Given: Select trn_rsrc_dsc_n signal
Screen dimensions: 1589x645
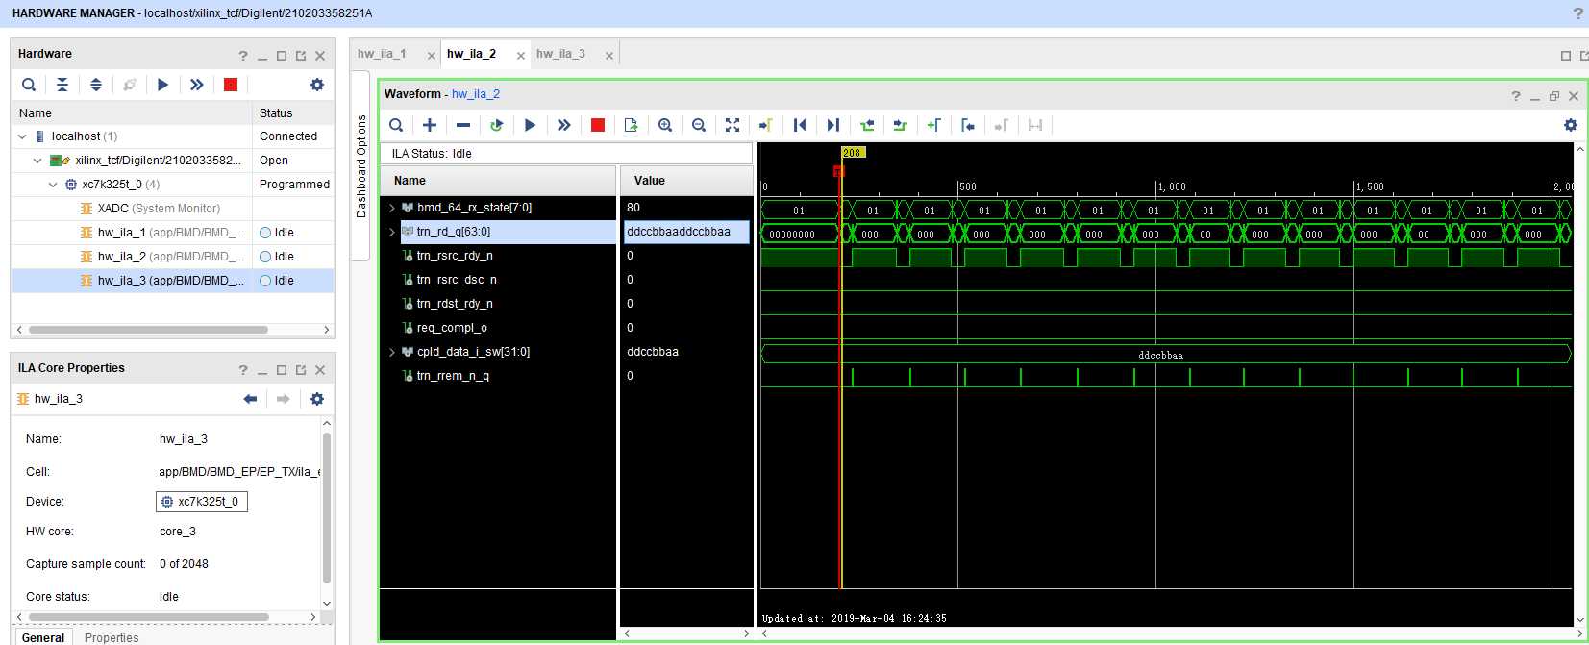Looking at the screenshot, I should 457,280.
